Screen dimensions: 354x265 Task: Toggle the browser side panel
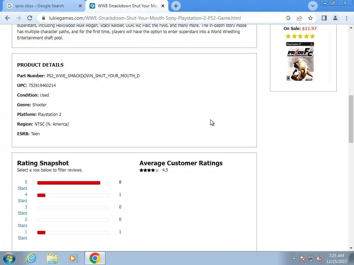324,18
